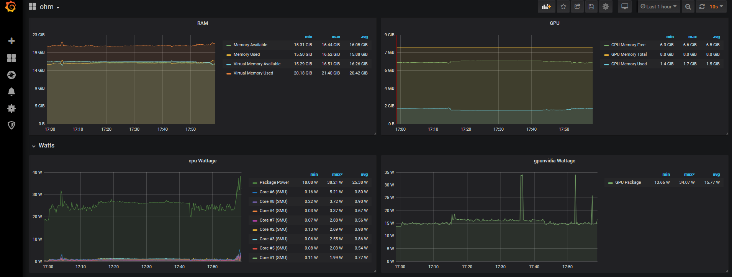Click the Add panel icon in toolbar
This screenshot has height=277, width=732.
pyautogui.click(x=546, y=6)
